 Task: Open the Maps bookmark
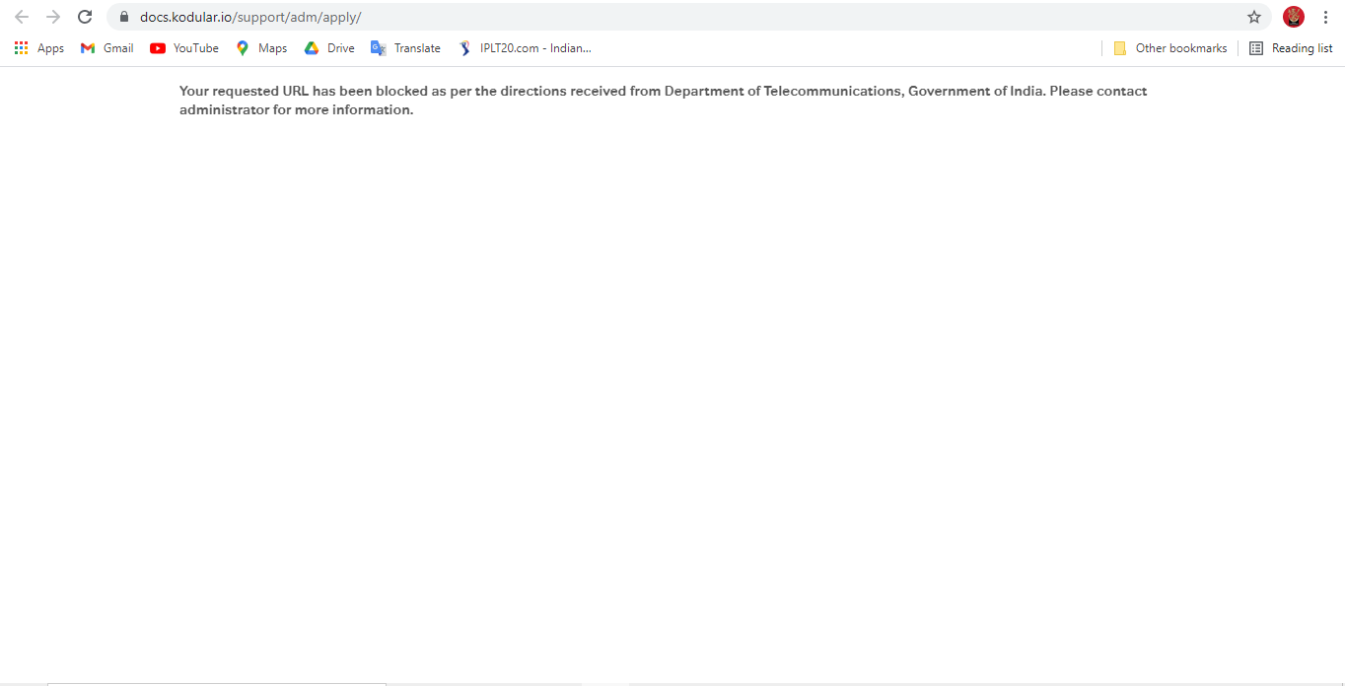[x=261, y=48]
